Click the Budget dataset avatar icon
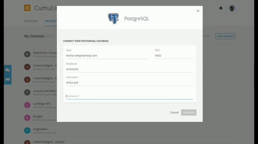 [x=27, y=118]
